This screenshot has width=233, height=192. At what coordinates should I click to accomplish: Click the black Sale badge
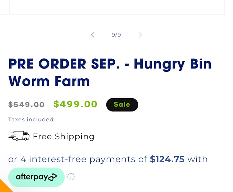click(122, 104)
